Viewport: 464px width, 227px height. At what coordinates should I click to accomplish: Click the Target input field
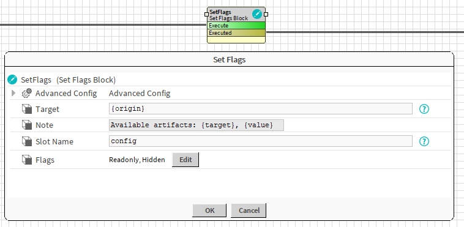[260, 109]
